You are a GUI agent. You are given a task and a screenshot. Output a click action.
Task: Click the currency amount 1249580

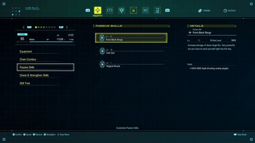tap(206, 11)
